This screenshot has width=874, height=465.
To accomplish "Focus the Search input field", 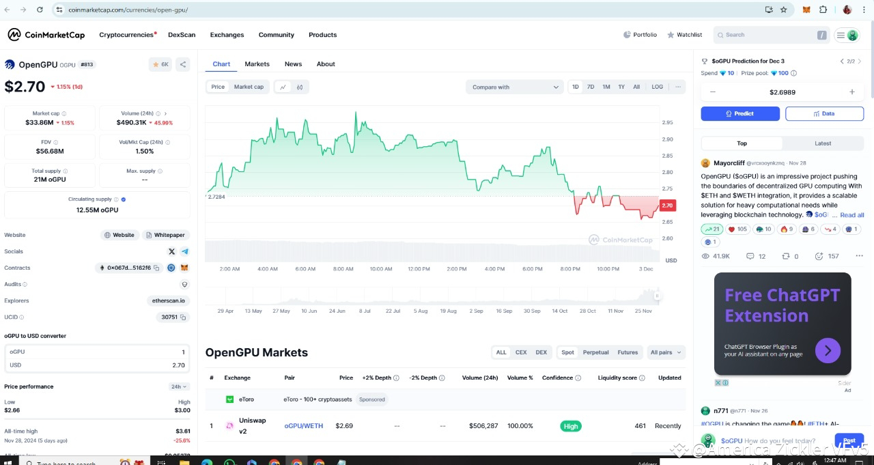I will (x=771, y=35).
